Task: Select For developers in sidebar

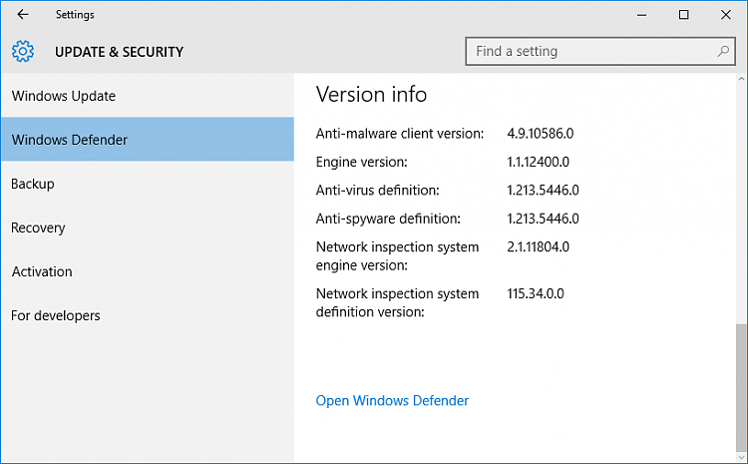Action: point(148,315)
